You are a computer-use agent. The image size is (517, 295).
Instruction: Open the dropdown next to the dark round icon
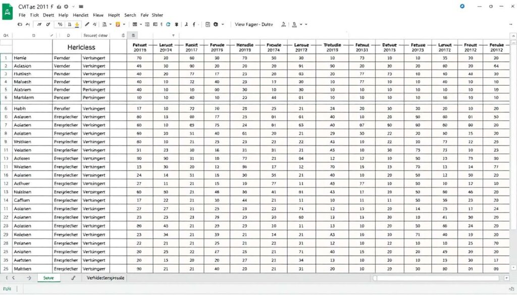tap(223, 24)
